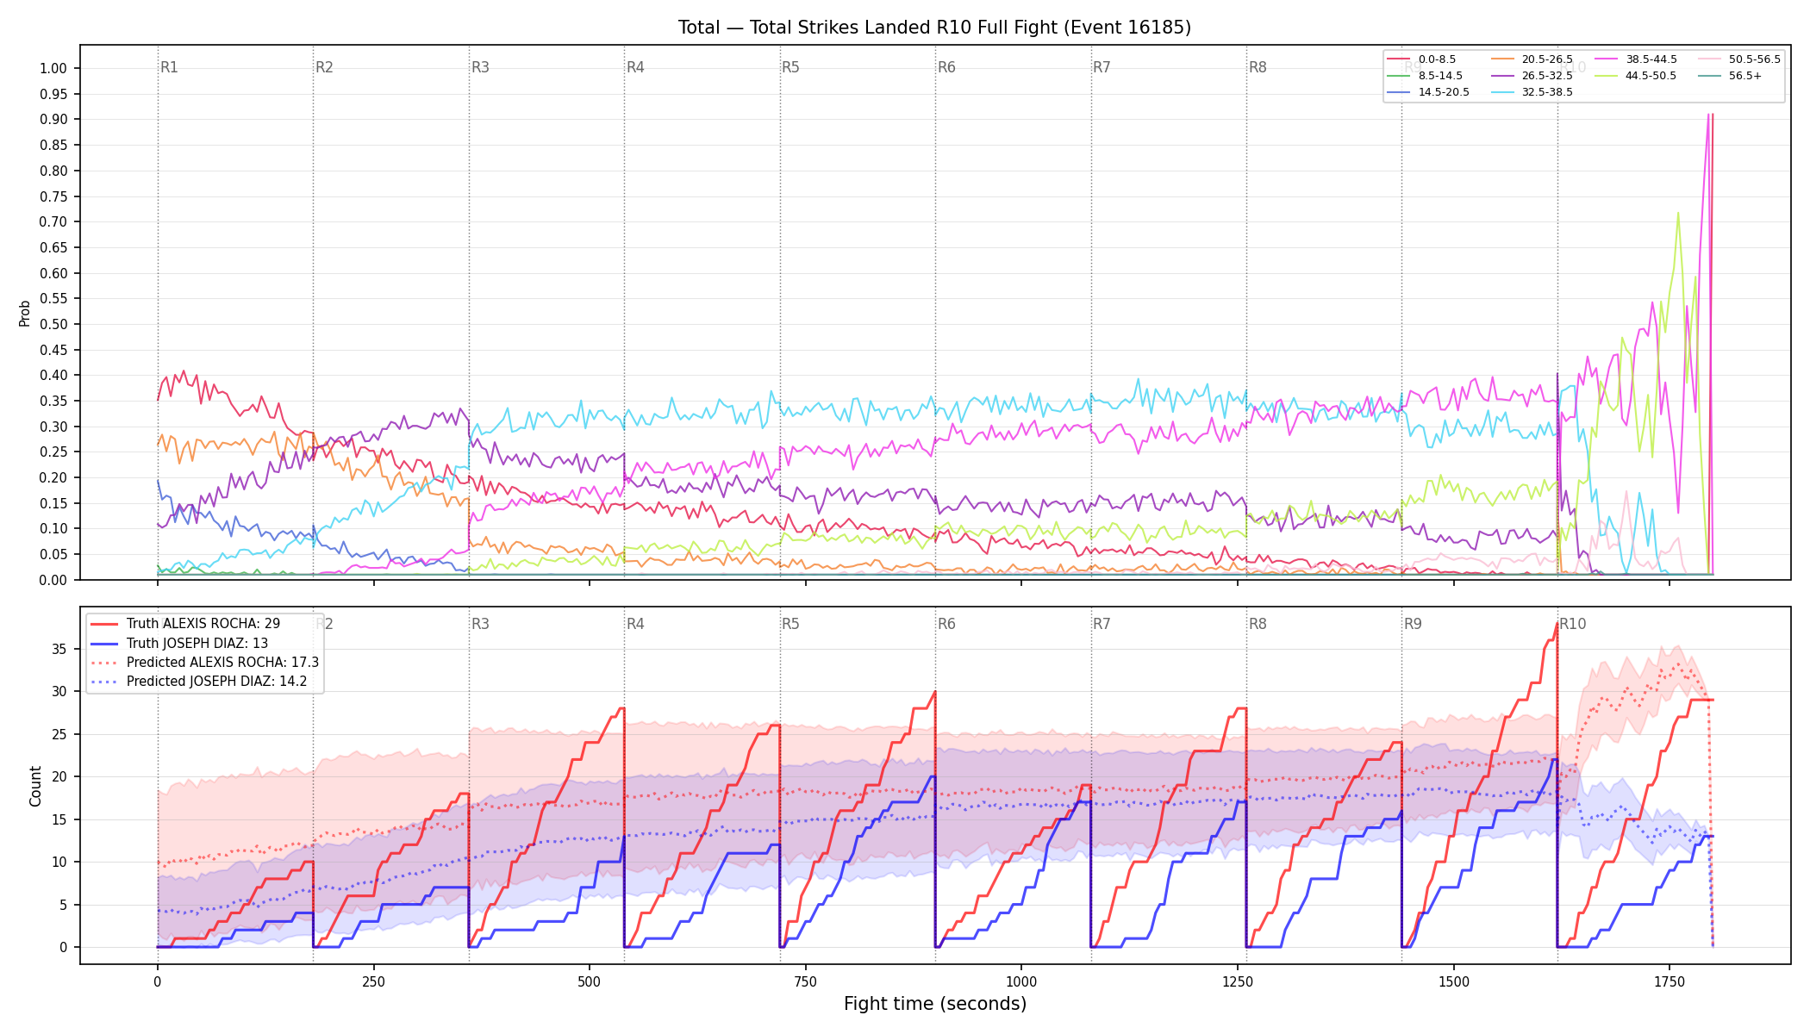Click the R6 round label in the Count chart
1810x1034 pixels.
click(x=946, y=624)
